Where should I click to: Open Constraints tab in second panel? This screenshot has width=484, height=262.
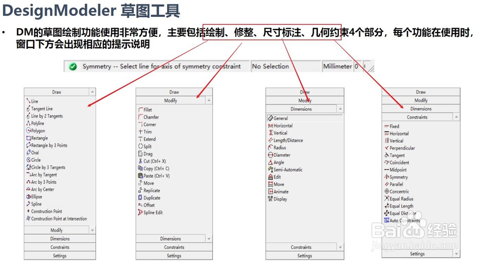174,247
